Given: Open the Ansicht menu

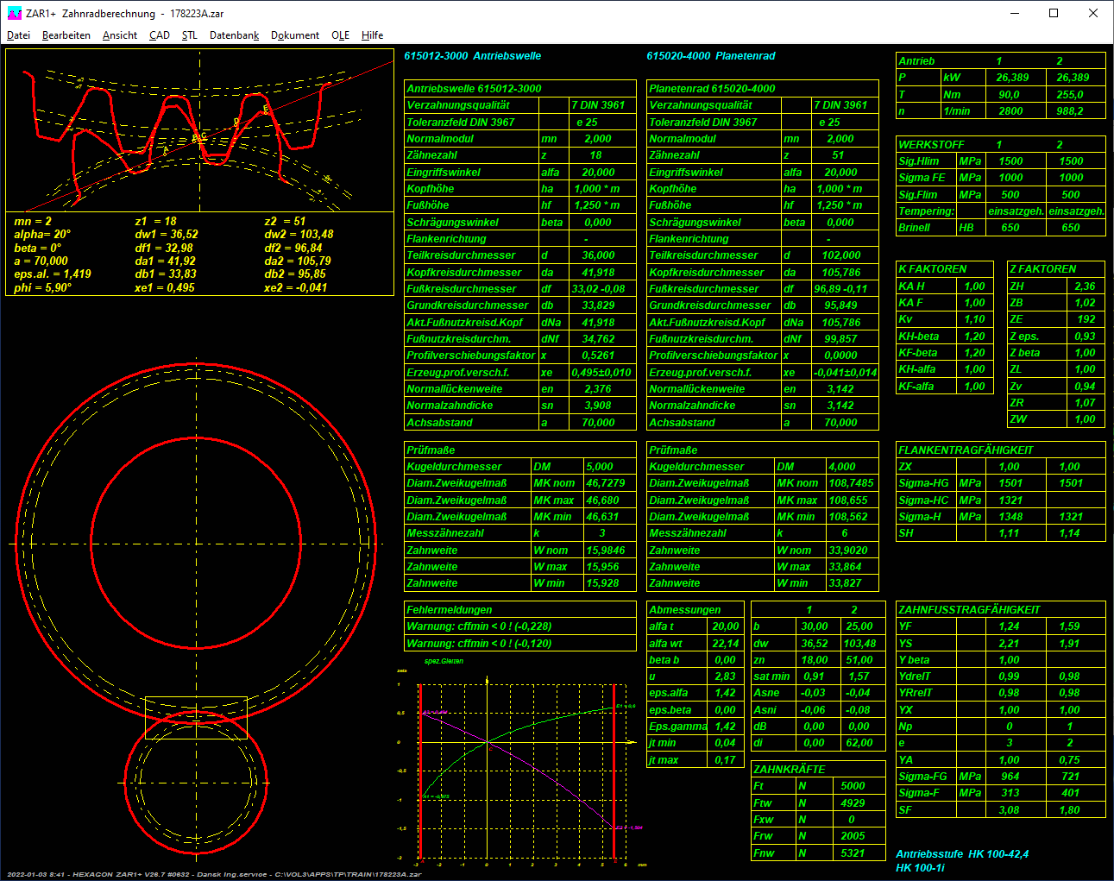Looking at the screenshot, I should pyautogui.click(x=119, y=35).
